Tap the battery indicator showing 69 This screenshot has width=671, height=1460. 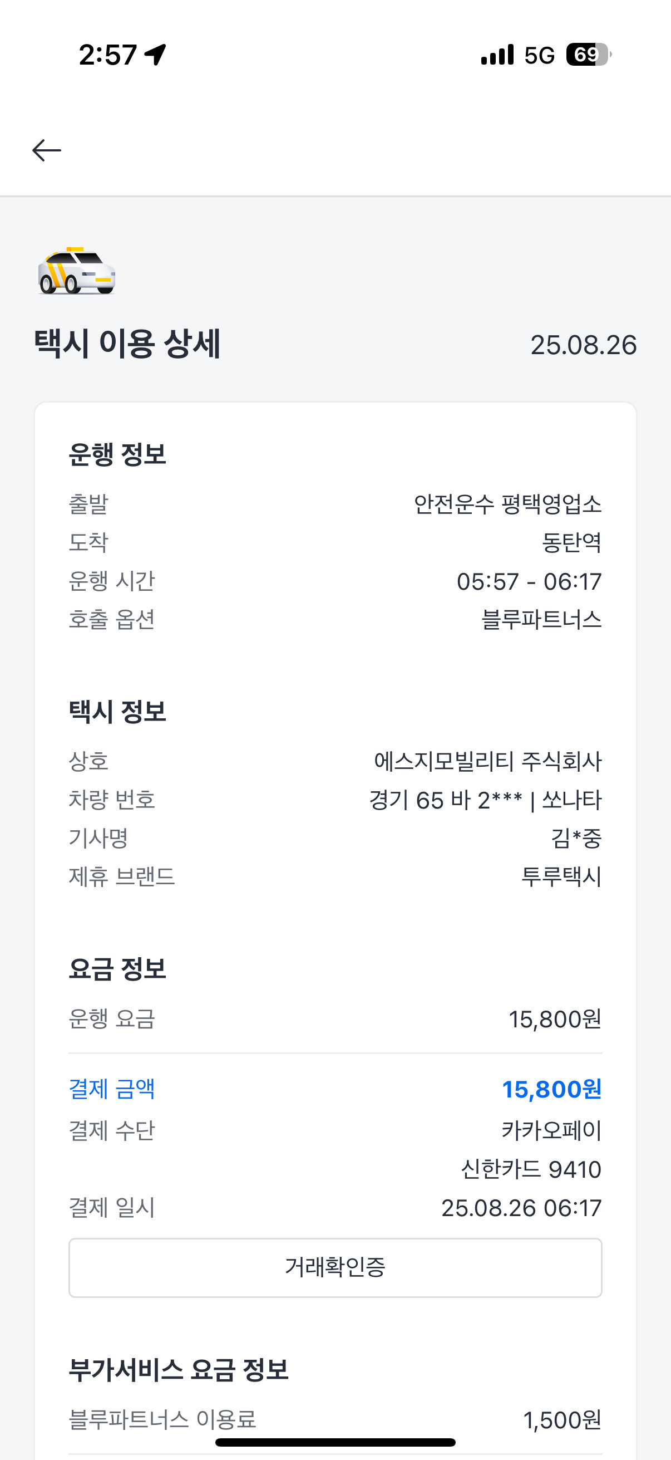(588, 55)
